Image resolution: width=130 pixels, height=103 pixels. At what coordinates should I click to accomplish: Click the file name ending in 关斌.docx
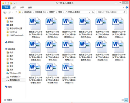[x=119, y=34]
